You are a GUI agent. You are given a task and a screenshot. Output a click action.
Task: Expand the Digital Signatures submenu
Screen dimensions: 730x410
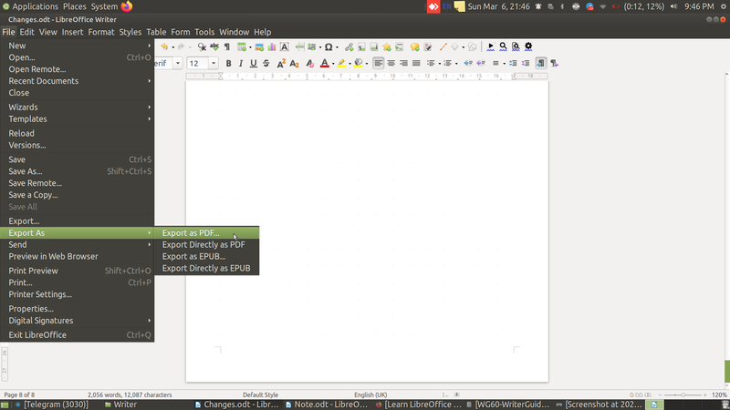[x=78, y=321]
